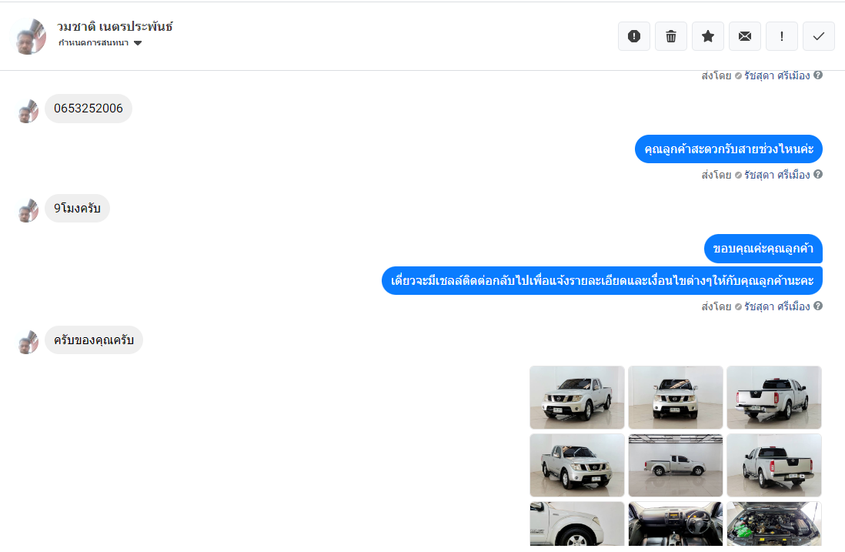Screen dimensions: 845x552
Task: Star this conversation as important
Action: click(708, 36)
